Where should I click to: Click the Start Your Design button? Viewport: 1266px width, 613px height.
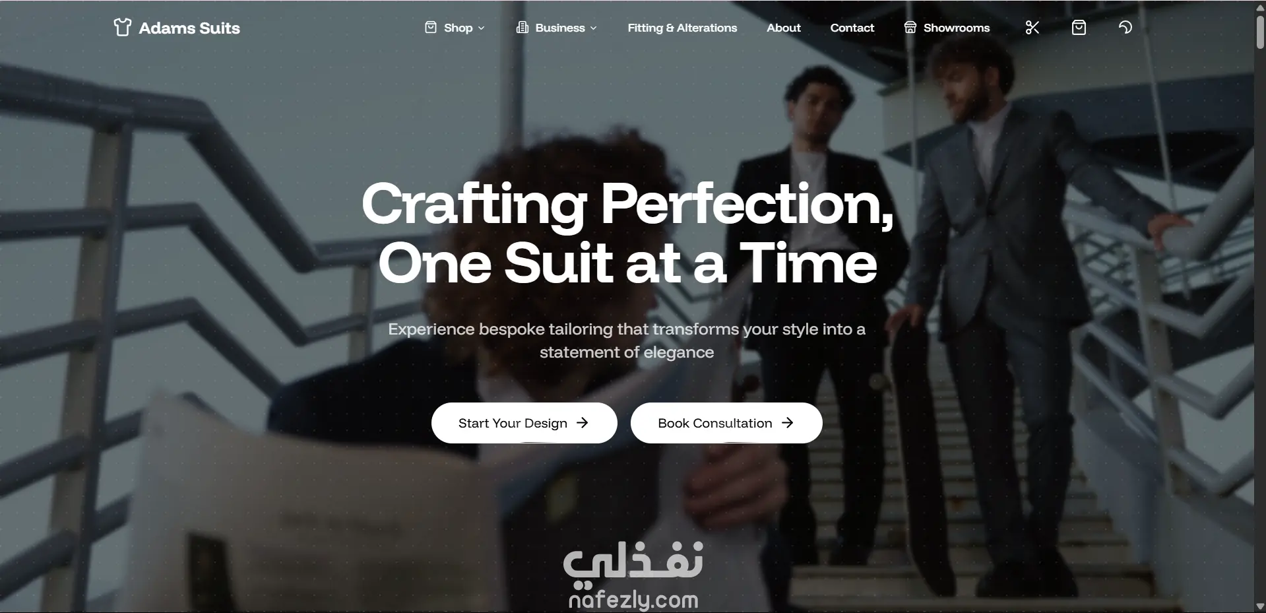[524, 423]
